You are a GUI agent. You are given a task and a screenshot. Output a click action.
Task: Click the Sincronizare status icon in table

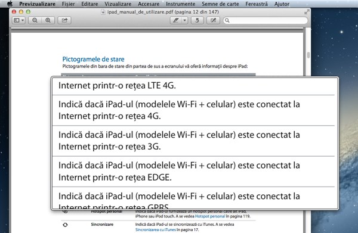[x=65, y=225]
